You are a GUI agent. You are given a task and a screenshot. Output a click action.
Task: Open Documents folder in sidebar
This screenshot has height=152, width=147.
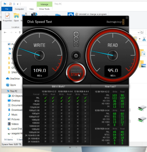15,105
